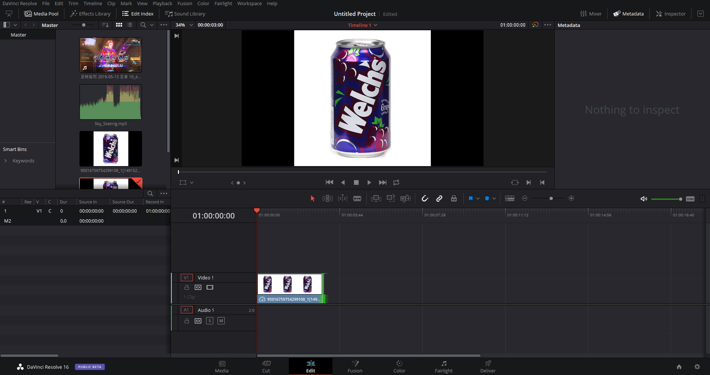Viewport: 710px width, 375px height.
Task: Toggle timeline snapping magnet
Action: [425, 199]
